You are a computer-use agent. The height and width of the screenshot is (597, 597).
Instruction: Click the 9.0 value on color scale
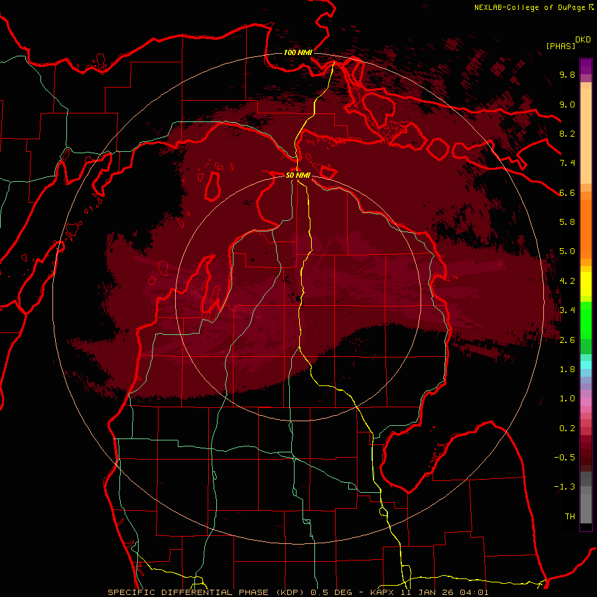pyautogui.click(x=567, y=104)
